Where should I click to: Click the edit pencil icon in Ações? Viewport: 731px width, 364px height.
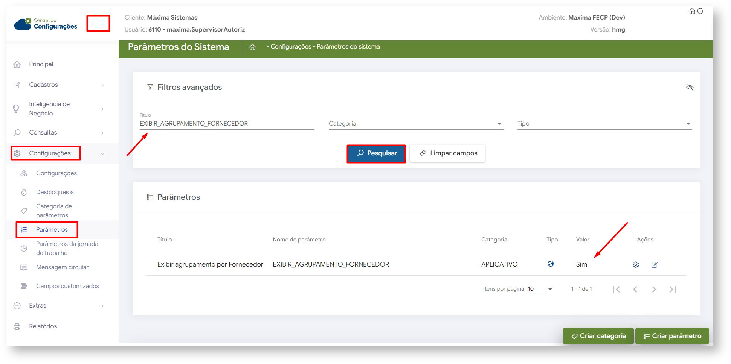pyautogui.click(x=655, y=265)
